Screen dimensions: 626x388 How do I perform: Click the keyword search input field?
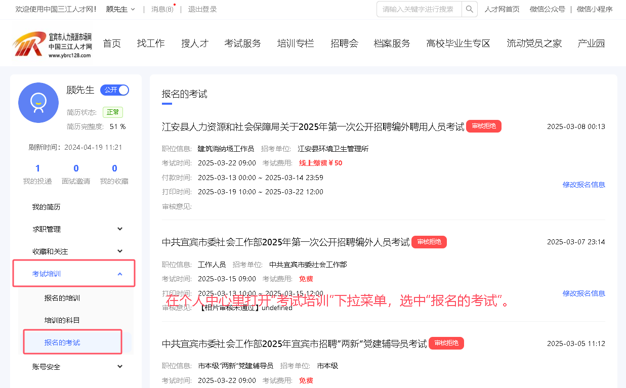[419, 9]
